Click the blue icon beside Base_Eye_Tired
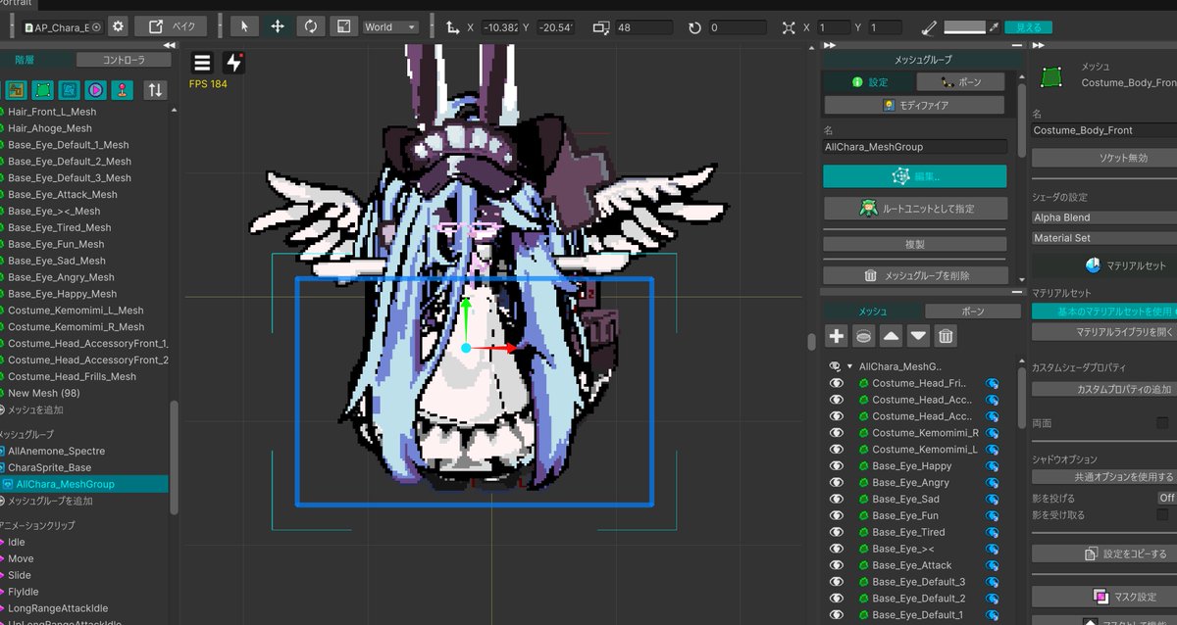This screenshot has width=1177, height=625. tap(992, 532)
